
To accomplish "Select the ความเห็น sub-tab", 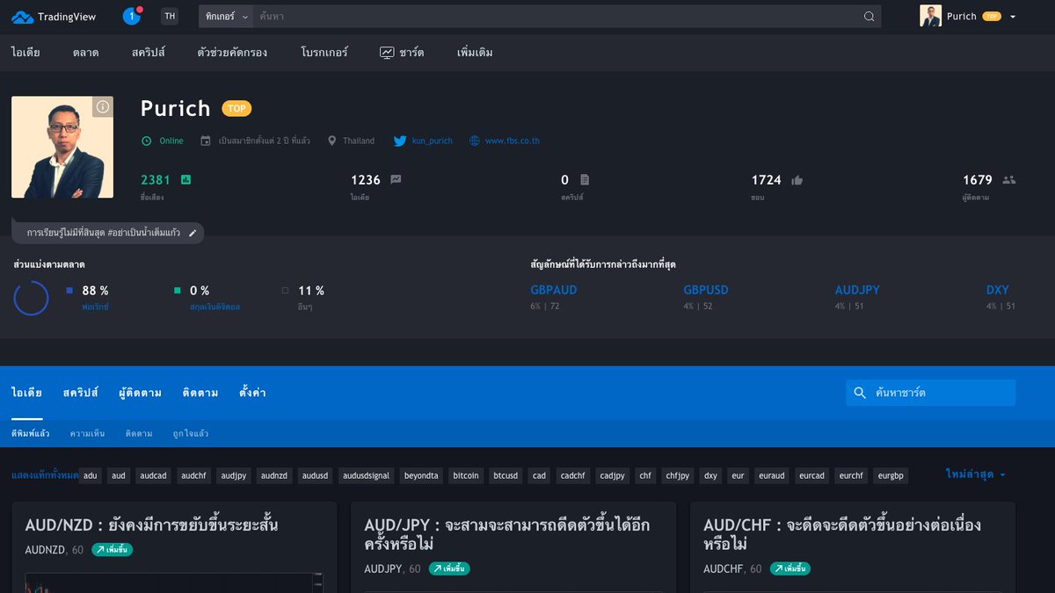I will (x=88, y=433).
